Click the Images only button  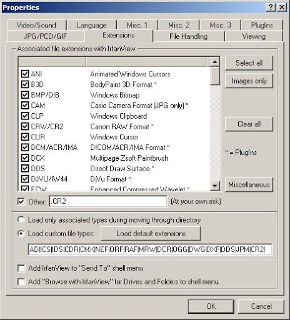pos(249,81)
